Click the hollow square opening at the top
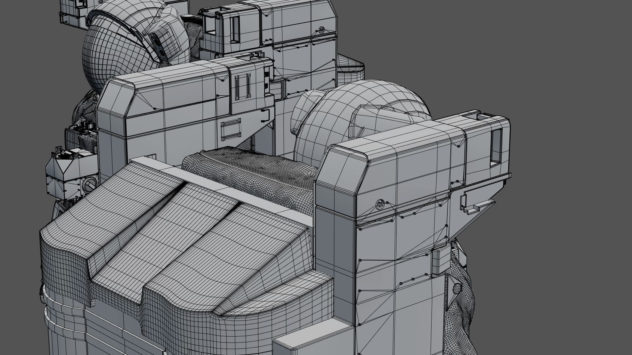 pos(210,25)
